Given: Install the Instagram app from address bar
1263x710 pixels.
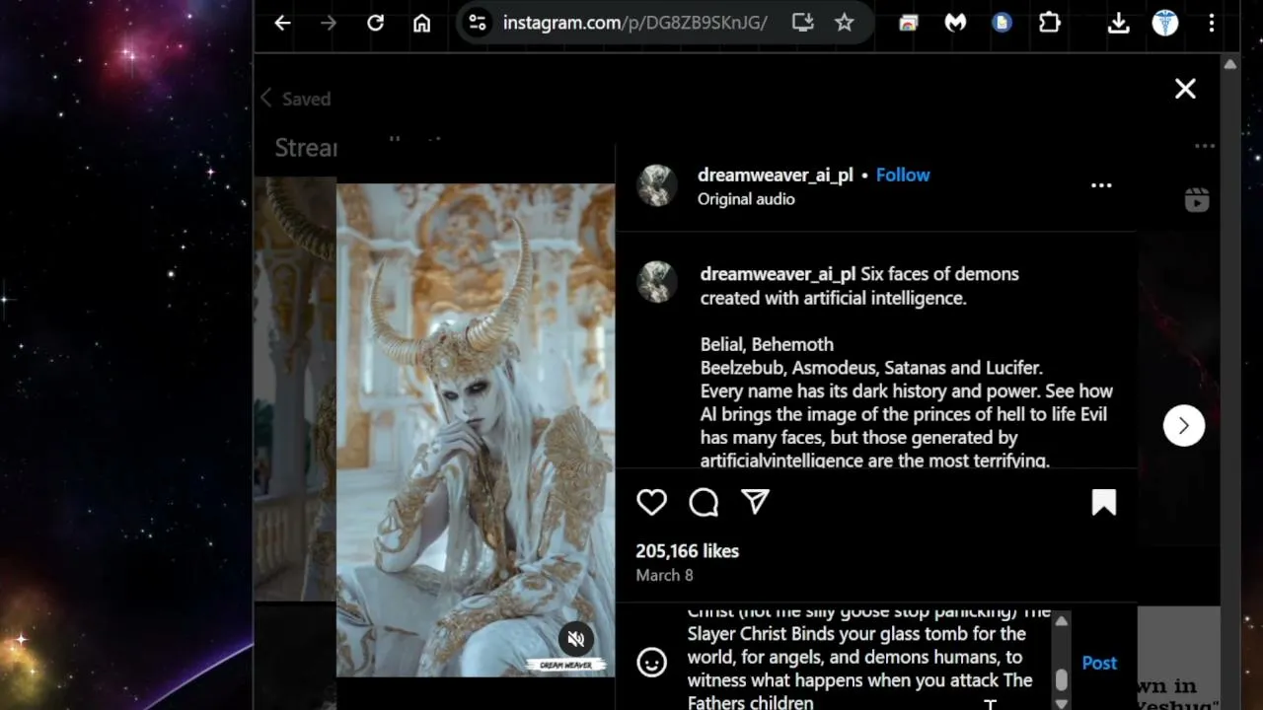Looking at the screenshot, I should coord(802,23).
